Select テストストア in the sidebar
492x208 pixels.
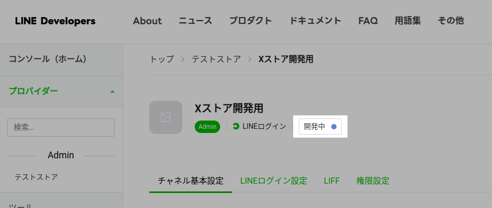tap(36, 177)
